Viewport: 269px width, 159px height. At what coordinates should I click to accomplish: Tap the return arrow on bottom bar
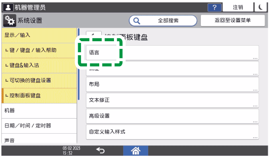point(100,150)
